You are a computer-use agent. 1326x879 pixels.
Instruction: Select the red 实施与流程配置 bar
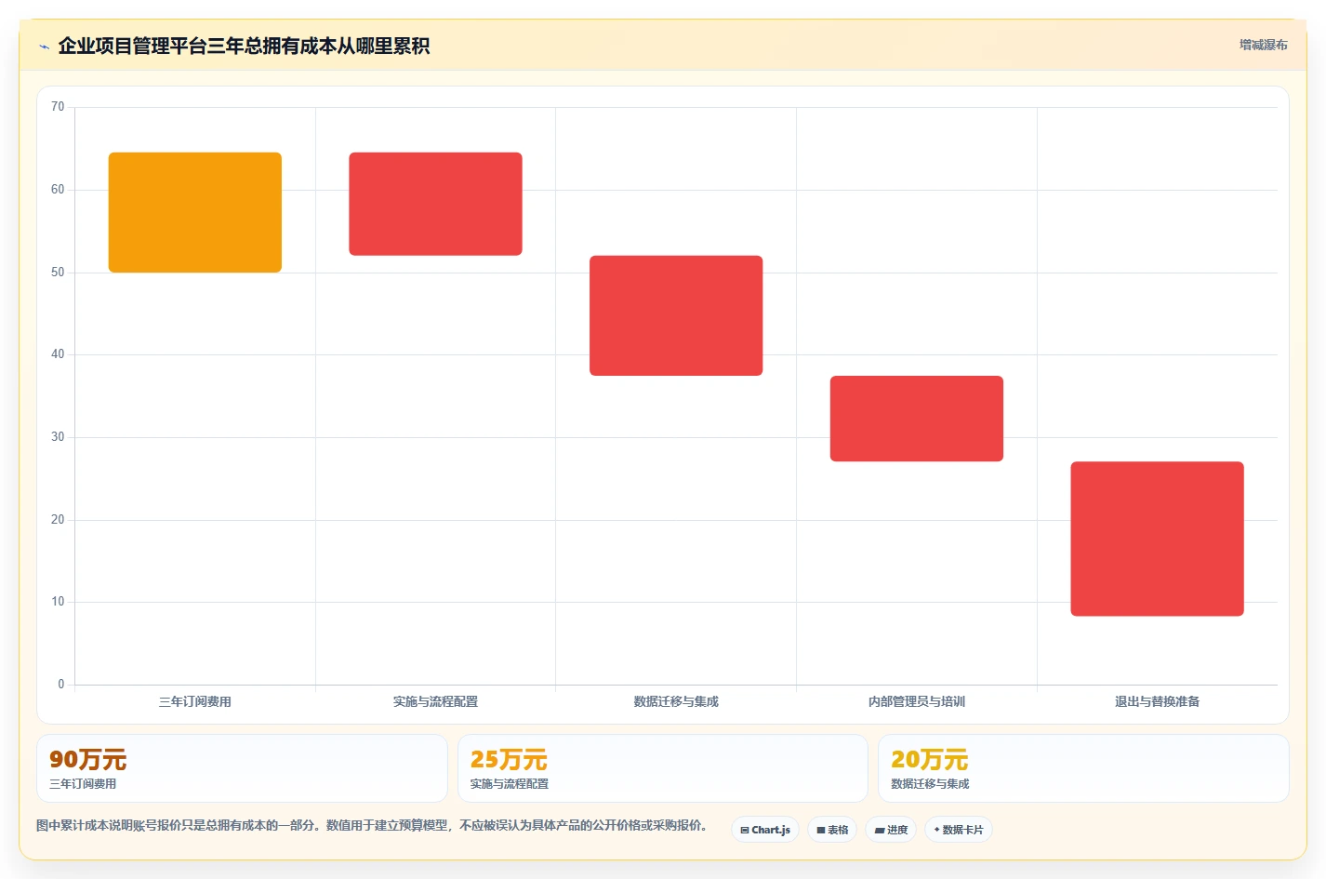[x=435, y=204]
